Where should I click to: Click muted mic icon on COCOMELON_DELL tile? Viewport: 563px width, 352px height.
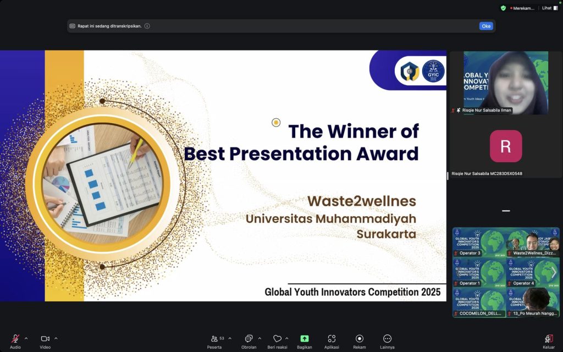(456, 313)
